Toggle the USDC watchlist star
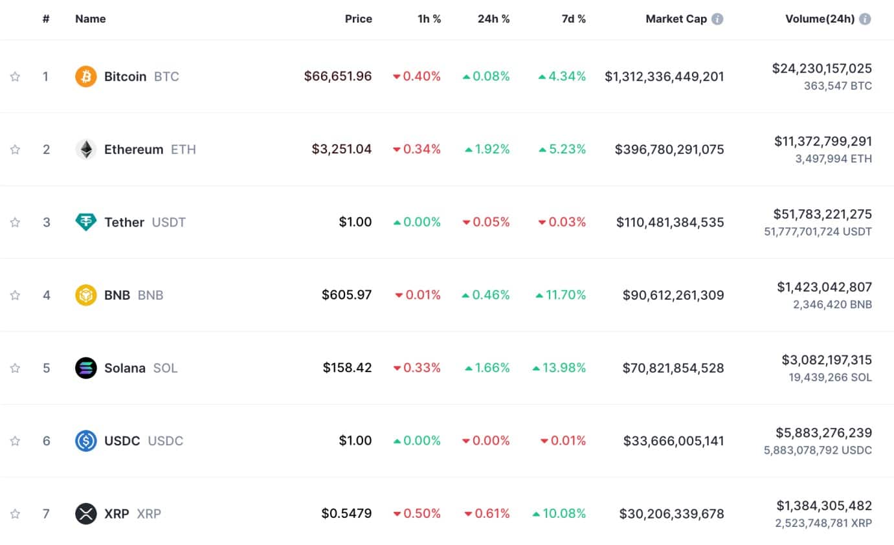The width and height of the screenshot is (894, 545). pyautogui.click(x=15, y=441)
